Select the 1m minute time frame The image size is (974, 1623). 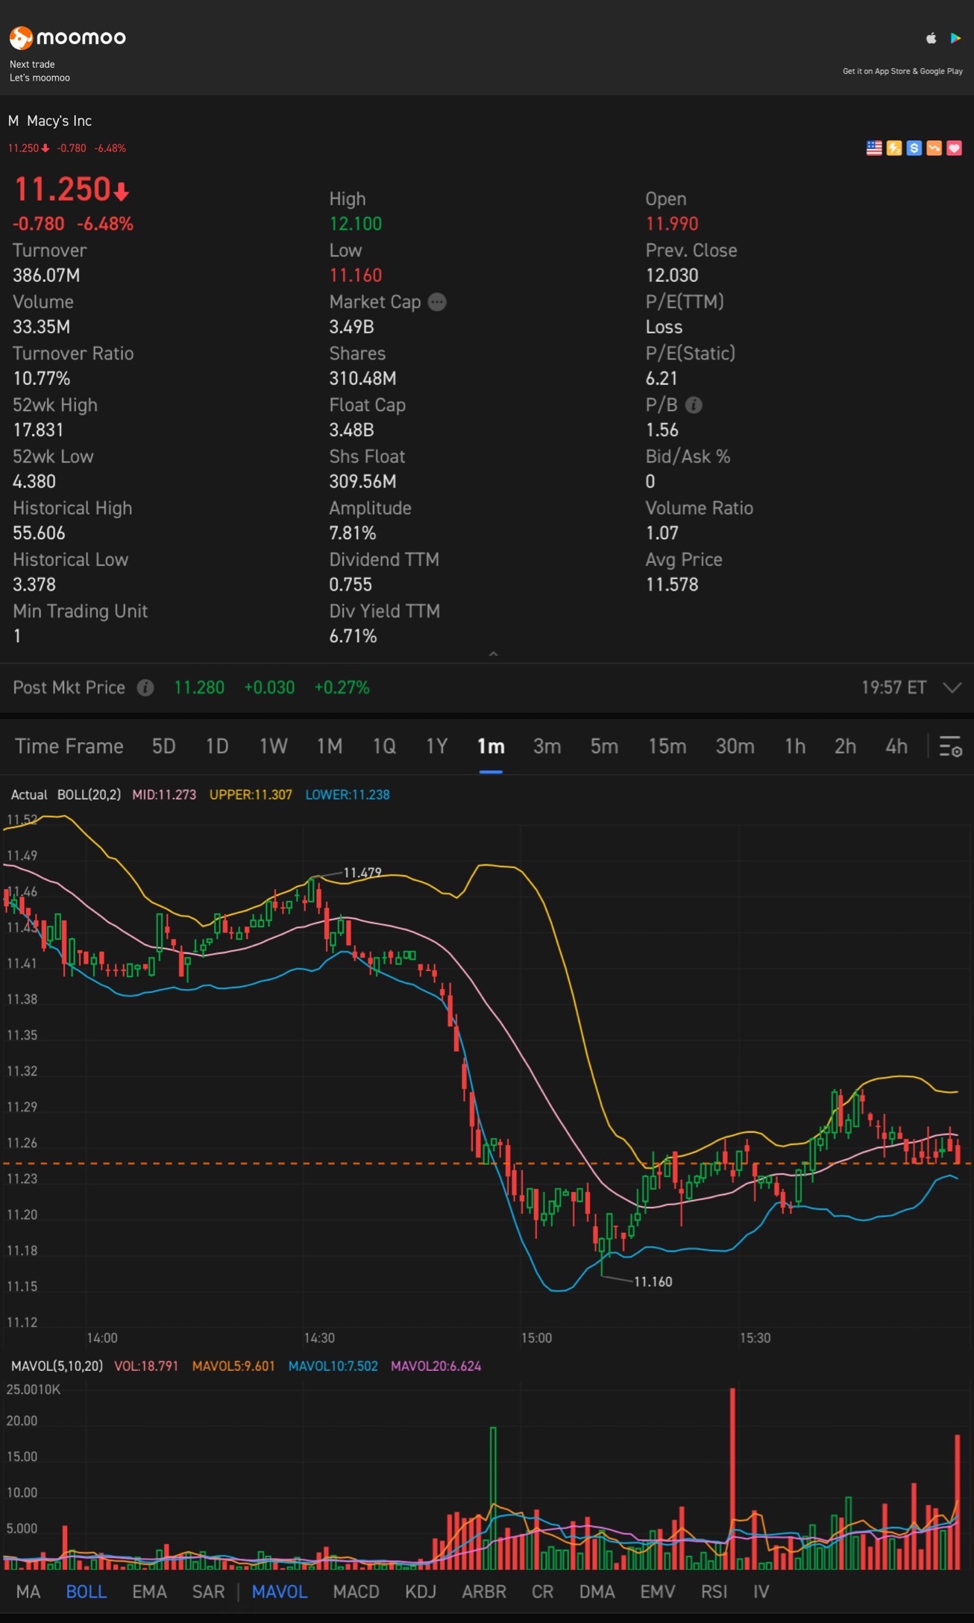point(491,747)
